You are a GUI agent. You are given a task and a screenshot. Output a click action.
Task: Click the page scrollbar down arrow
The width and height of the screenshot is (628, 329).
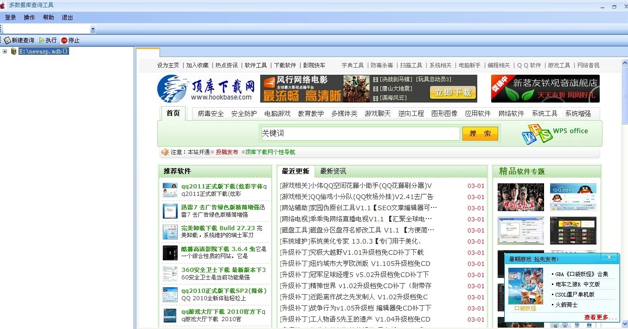click(625, 324)
